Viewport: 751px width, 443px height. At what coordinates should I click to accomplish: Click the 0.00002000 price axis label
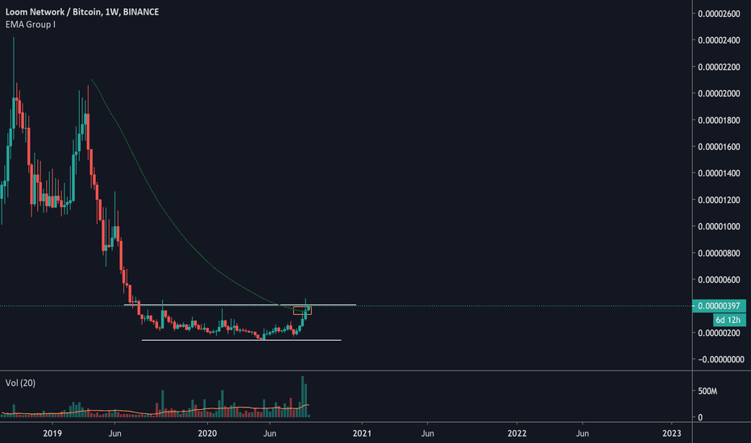tap(719, 93)
